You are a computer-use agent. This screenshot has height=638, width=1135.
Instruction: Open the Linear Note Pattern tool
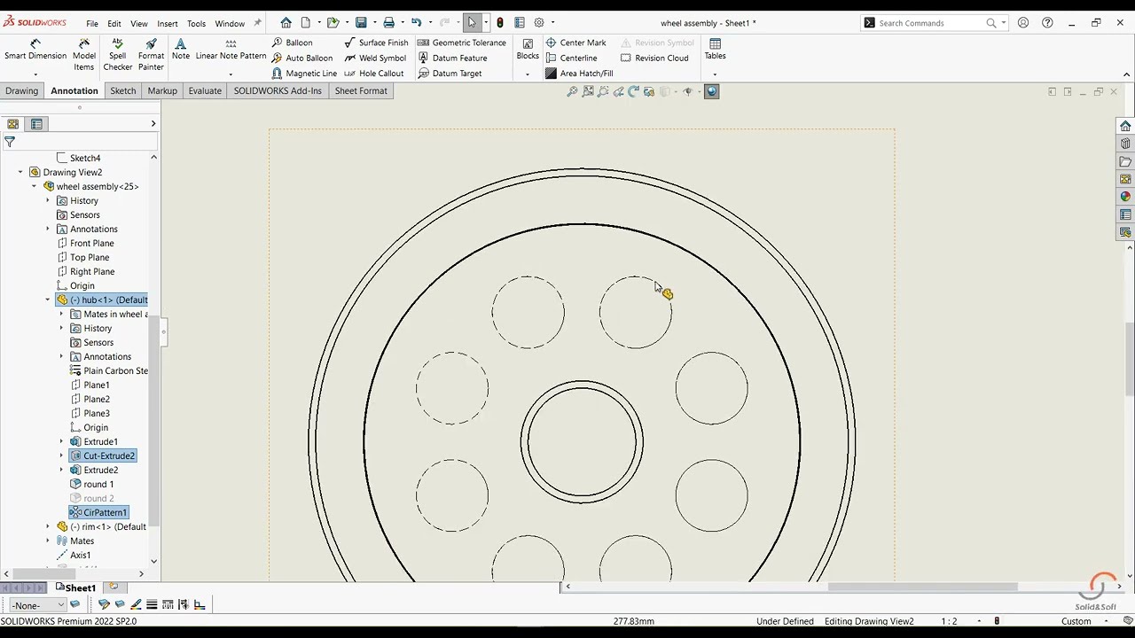231,50
